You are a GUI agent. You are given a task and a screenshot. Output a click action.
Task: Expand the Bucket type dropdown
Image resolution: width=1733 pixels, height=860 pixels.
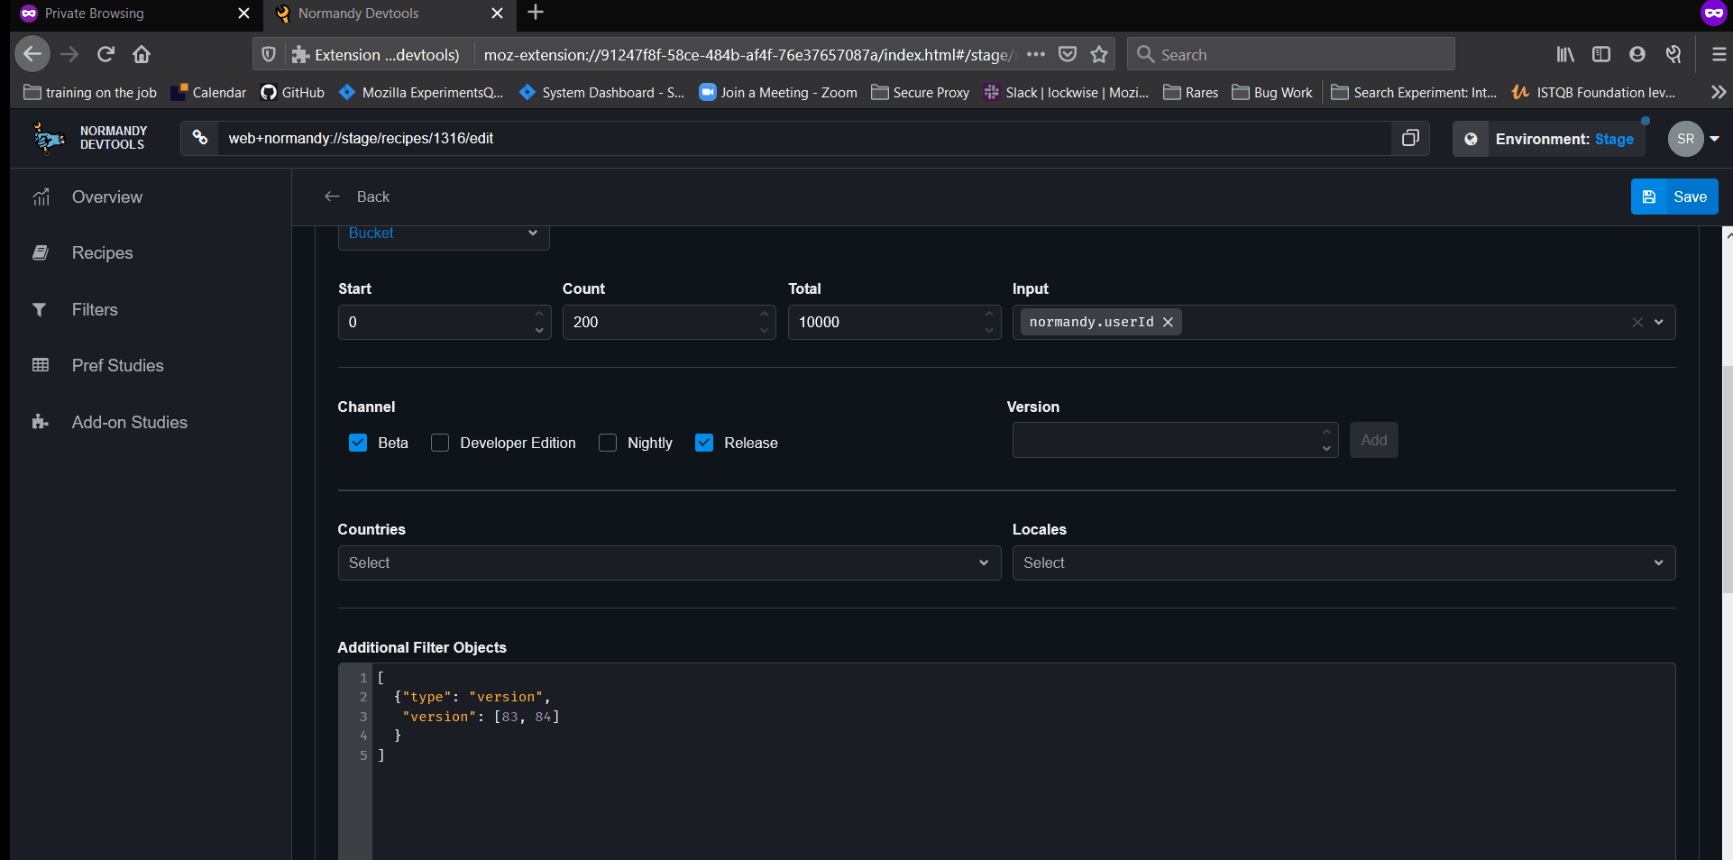click(x=444, y=234)
